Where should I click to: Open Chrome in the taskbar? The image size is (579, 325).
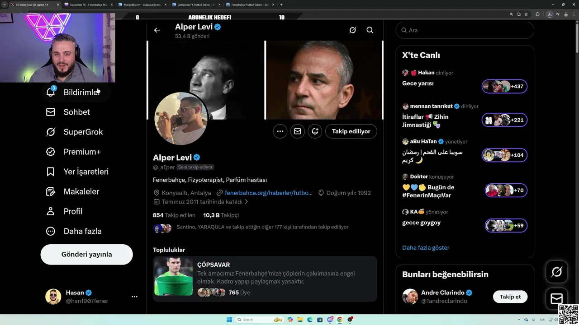(340, 320)
